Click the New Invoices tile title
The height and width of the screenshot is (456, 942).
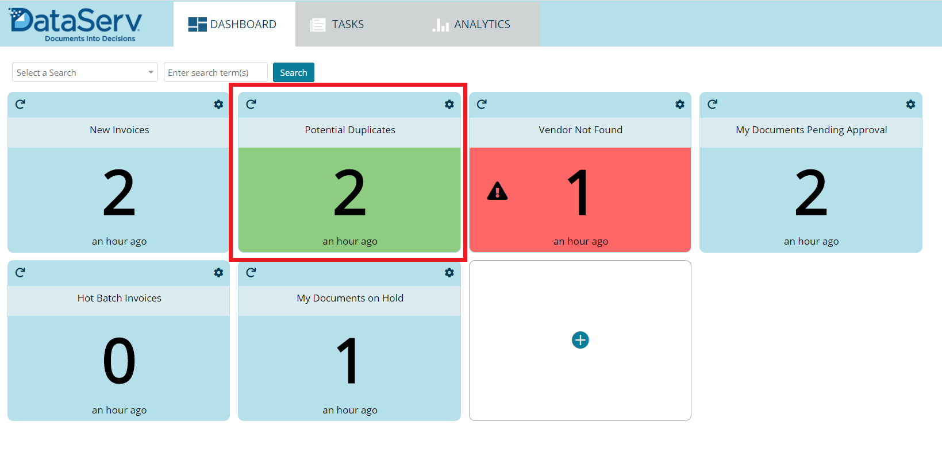point(120,130)
